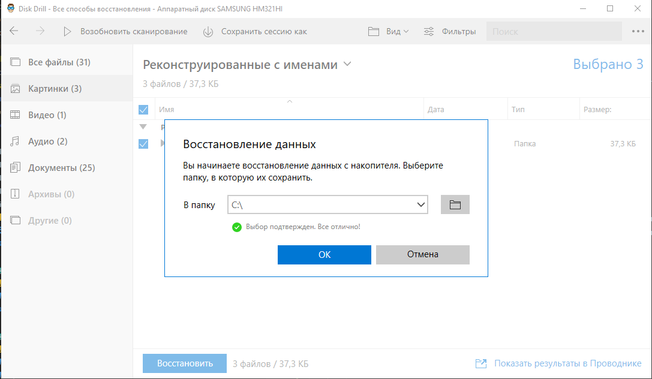Click the browse folder icon button

point(455,205)
